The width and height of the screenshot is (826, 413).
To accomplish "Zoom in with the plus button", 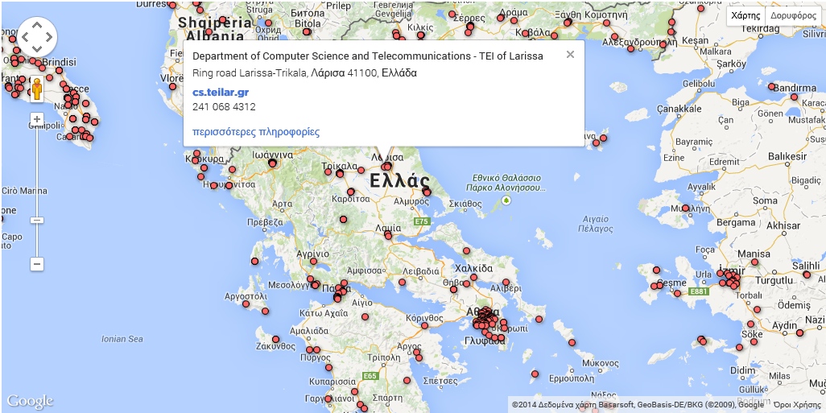I will 37,119.
